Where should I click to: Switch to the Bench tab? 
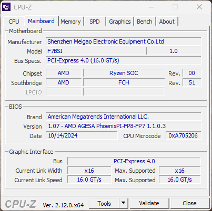[x=145, y=22]
